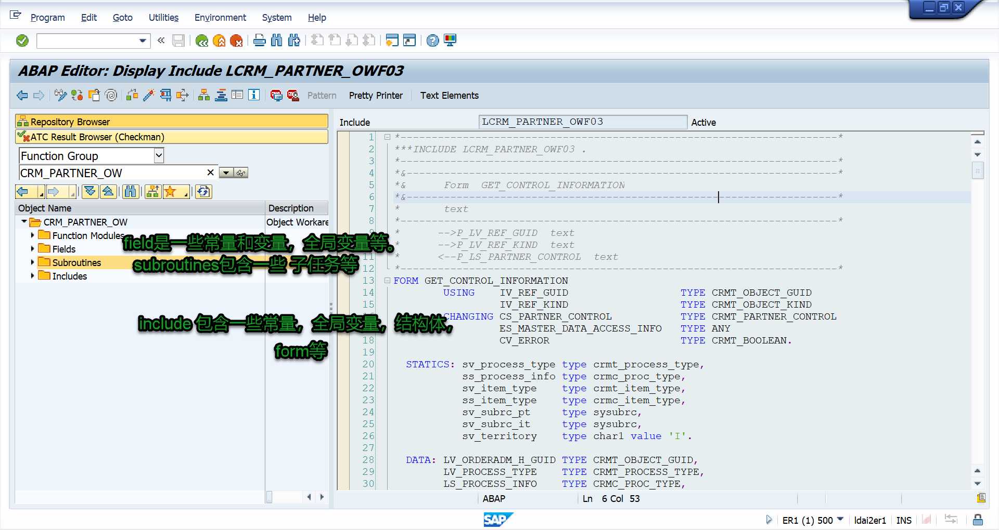Click the Display glasses button beside object name
This screenshot has height=530, width=999.
(x=241, y=173)
